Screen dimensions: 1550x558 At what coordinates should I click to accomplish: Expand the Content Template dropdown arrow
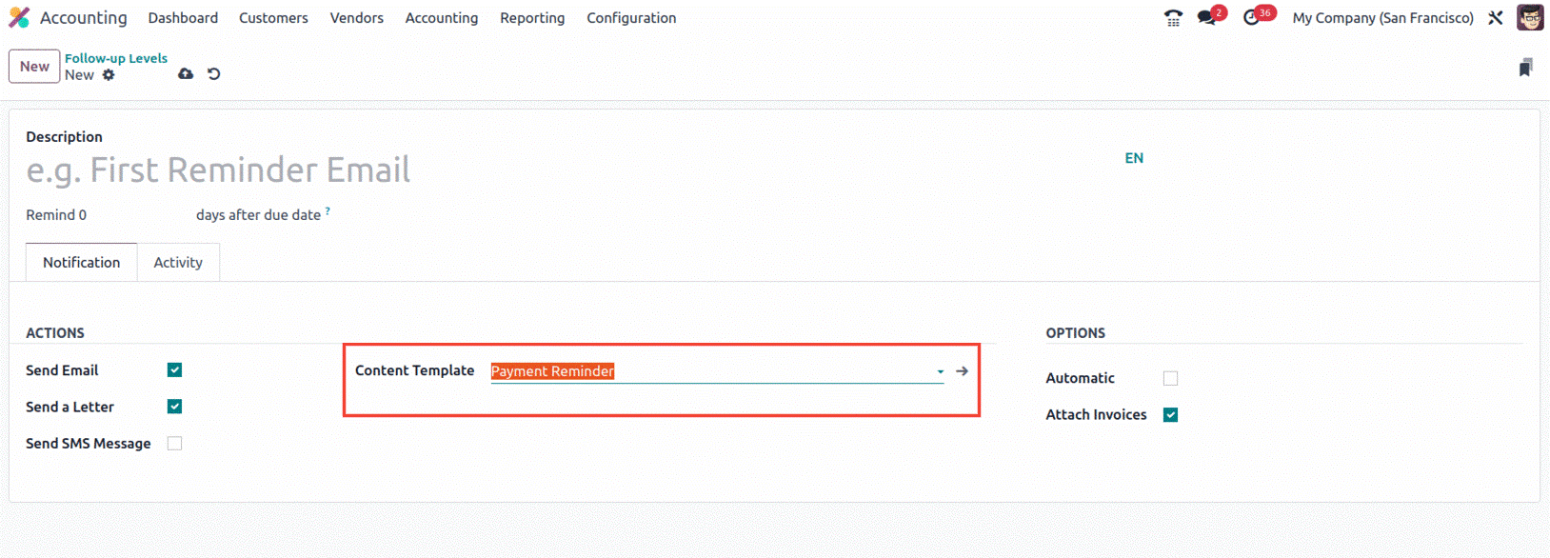tap(940, 372)
